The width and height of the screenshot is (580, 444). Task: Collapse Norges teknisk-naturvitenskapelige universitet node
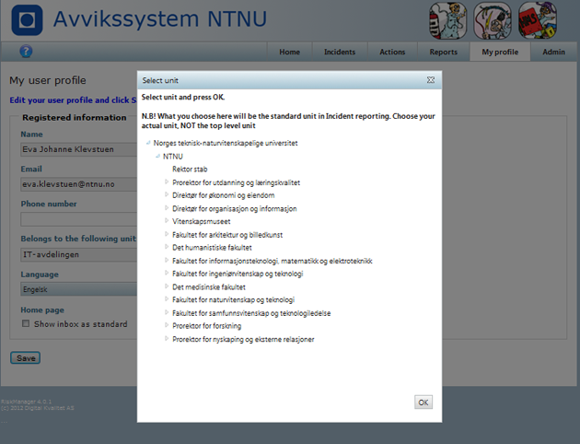pyautogui.click(x=148, y=143)
